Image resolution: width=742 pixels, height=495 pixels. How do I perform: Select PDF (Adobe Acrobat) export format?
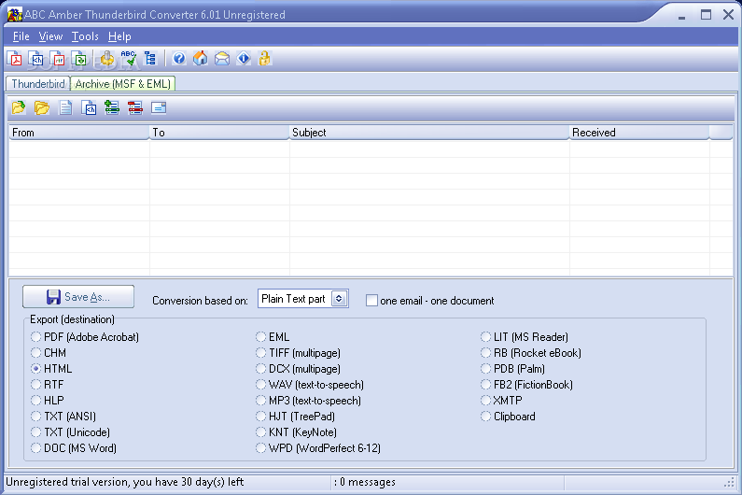coord(85,337)
